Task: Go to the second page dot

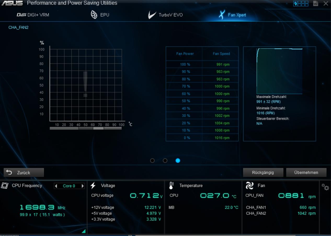Action: tap(165, 161)
